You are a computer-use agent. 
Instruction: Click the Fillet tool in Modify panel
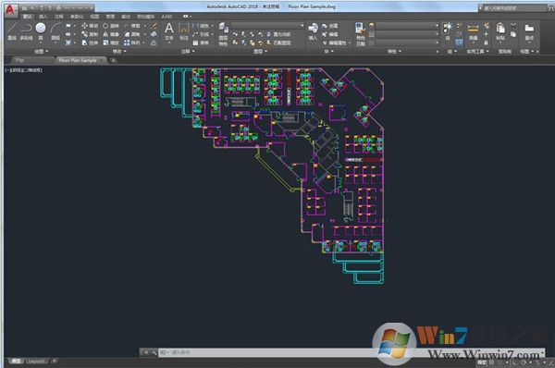click(x=132, y=34)
